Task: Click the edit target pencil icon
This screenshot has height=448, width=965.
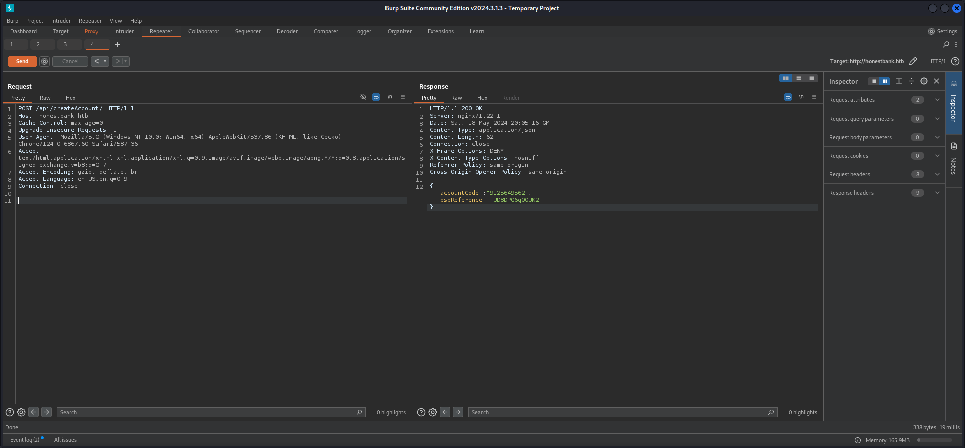Action: tap(913, 61)
